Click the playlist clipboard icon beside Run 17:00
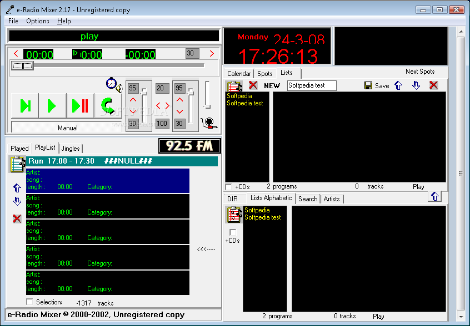 click(17, 164)
